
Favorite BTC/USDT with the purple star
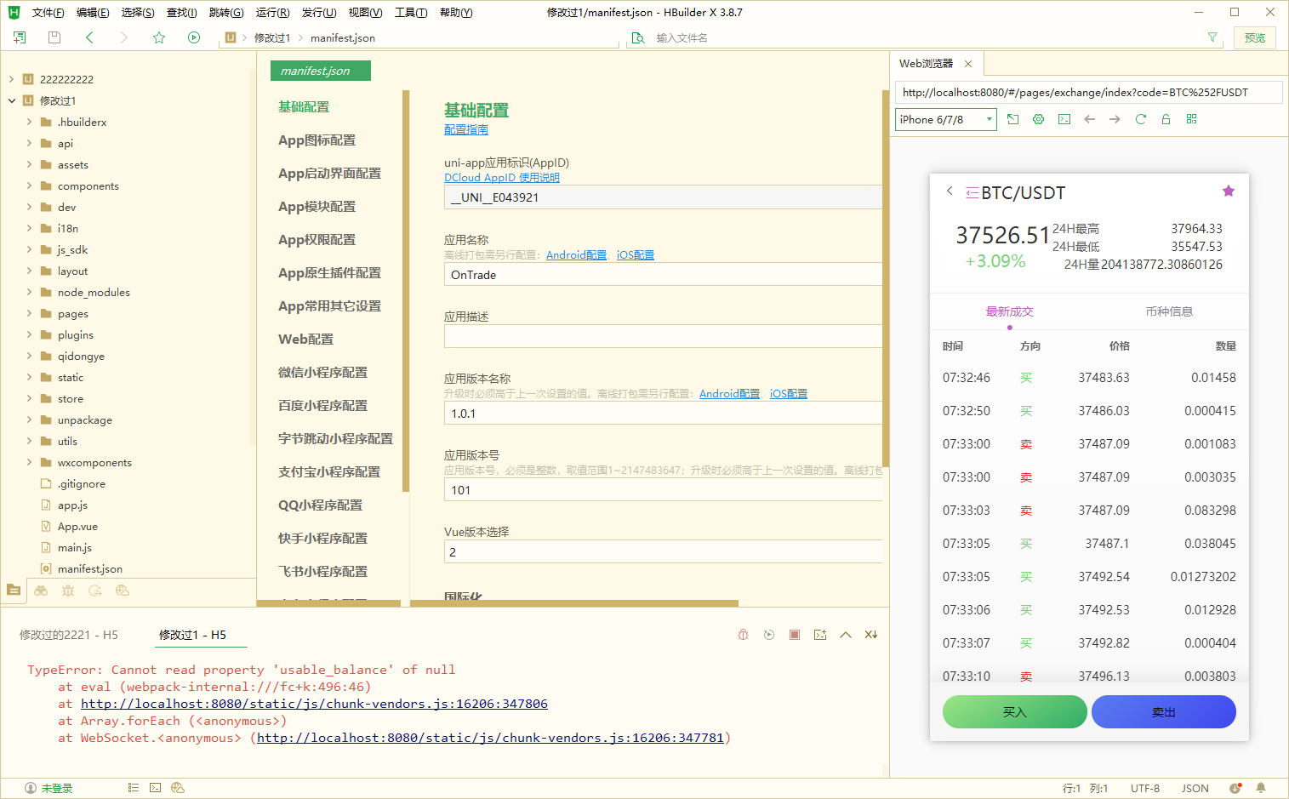pyautogui.click(x=1229, y=191)
